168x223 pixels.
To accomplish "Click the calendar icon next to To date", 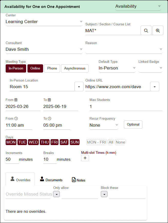I will 50,100.
